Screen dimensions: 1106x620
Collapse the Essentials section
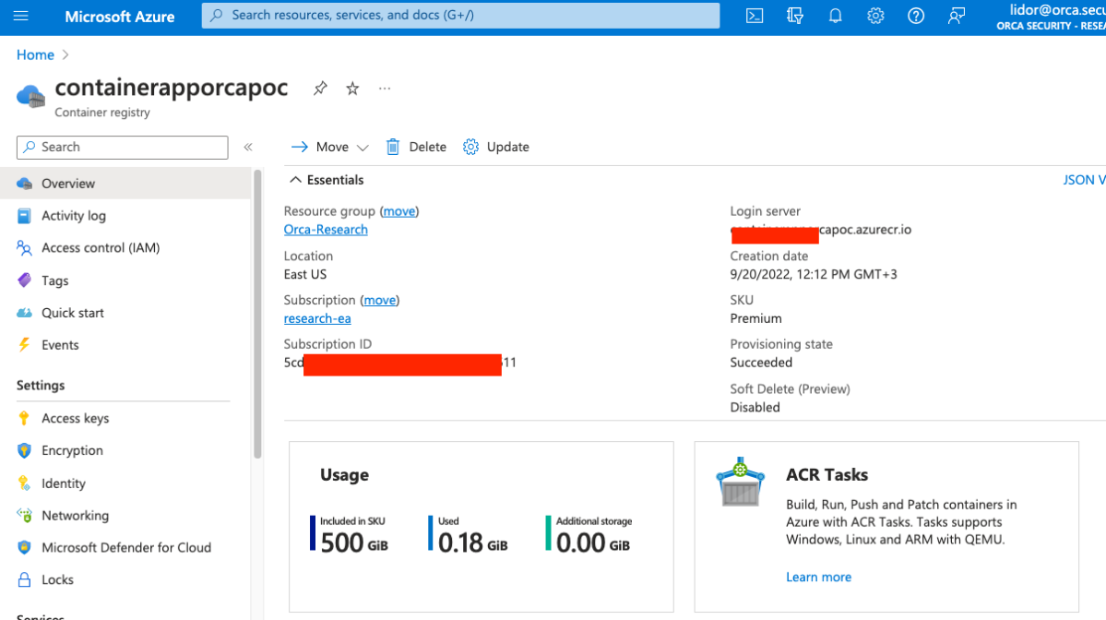pos(327,180)
